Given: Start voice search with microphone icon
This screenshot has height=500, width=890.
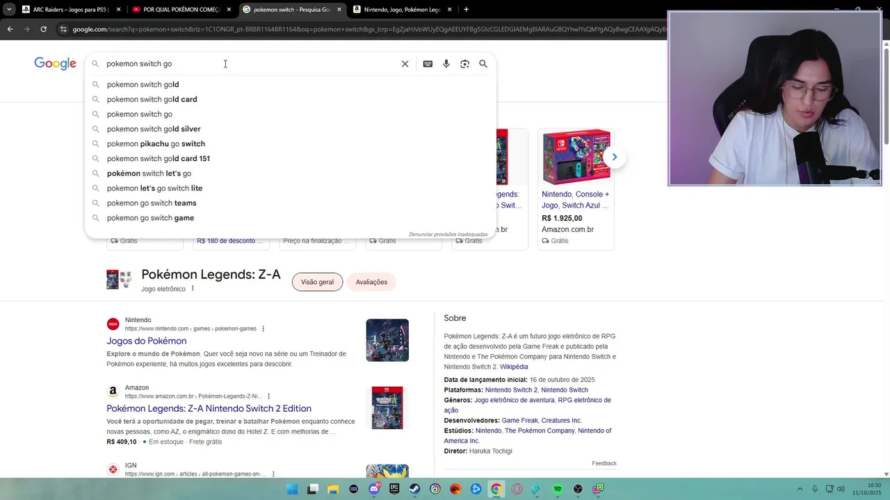Looking at the screenshot, I should click(x=446, y=64).
